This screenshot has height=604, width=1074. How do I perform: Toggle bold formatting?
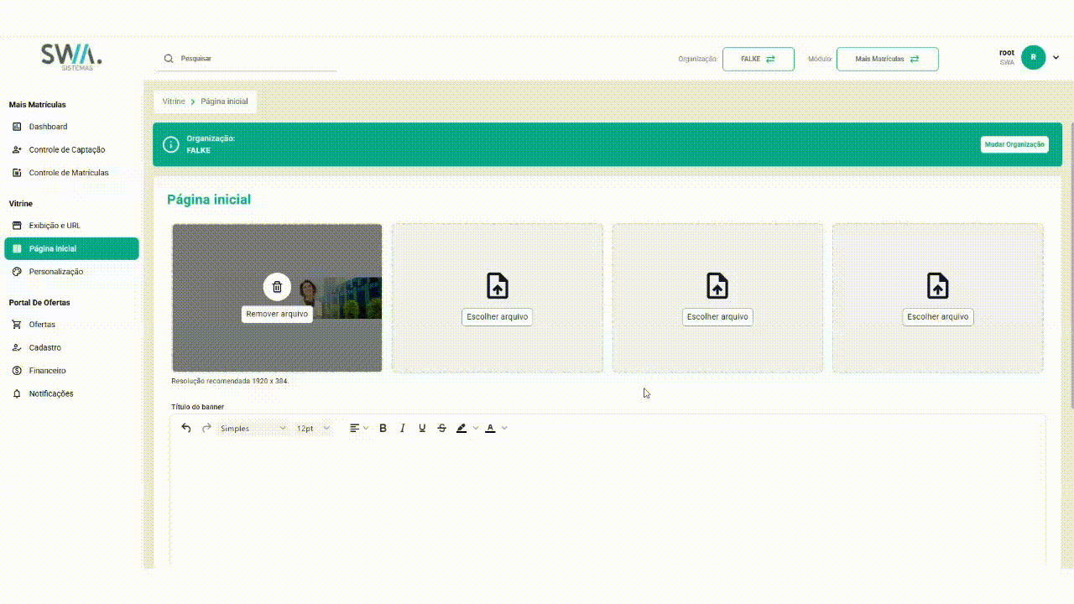point(383,428)
